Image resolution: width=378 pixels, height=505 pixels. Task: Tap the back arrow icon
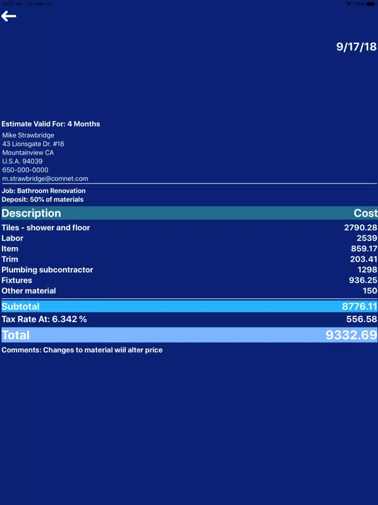(x=9, y=16)
